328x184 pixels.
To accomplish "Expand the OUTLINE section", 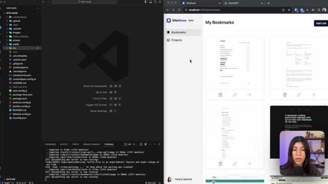I will click(x=10, y=179).
